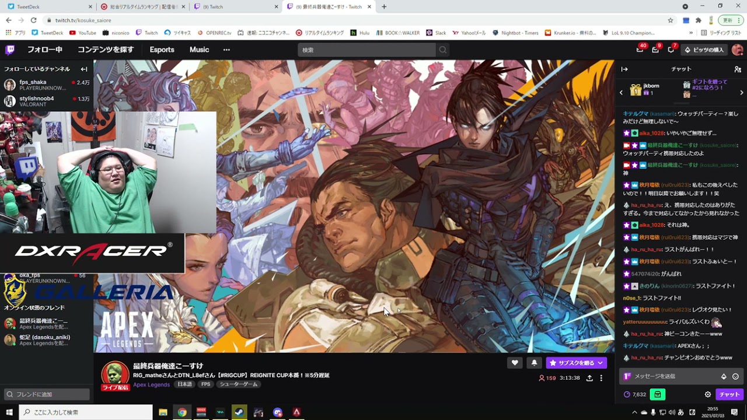Open the emote picker smiley icon
Screen dimensions: 747x420
[735, 376]
